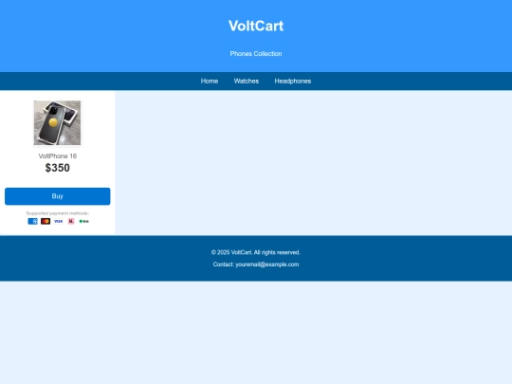512x384 pixels.
Task: Click the $350 price label
Action: pyautogui.click(x=58, y=168)
